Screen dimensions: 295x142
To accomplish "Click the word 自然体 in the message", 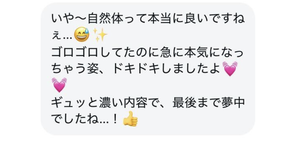I will (x=106, y=19).
